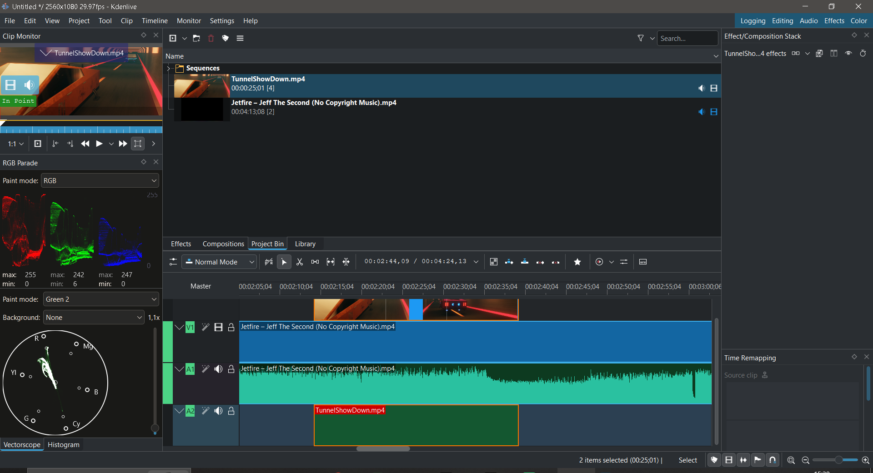Click Add Clip icon in Project Bin
The height and width of the screenshot is (473, 873).
[x=173, y=38]
